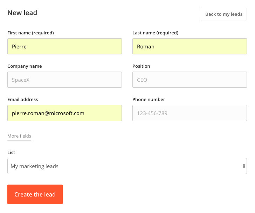Select the Email address field
255x213 pixels.
tap(64, 113)
